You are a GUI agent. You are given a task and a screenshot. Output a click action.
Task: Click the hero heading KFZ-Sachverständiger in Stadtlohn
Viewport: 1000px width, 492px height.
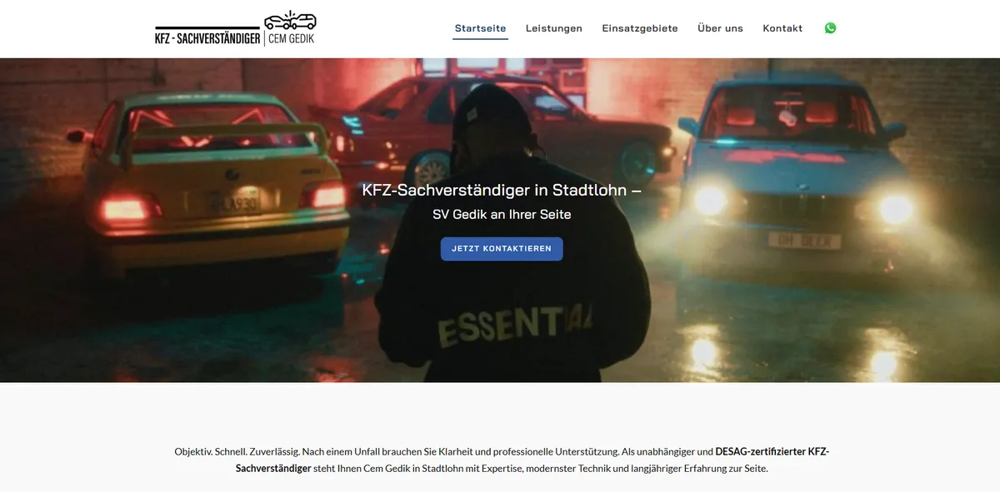point(502,190)
